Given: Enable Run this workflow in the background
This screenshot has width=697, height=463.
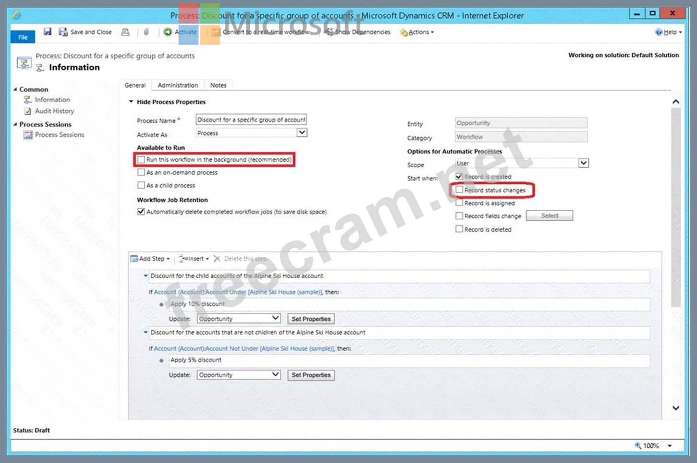Looking at the screenshot, I should pyautogui.click(x=141, y=159).
